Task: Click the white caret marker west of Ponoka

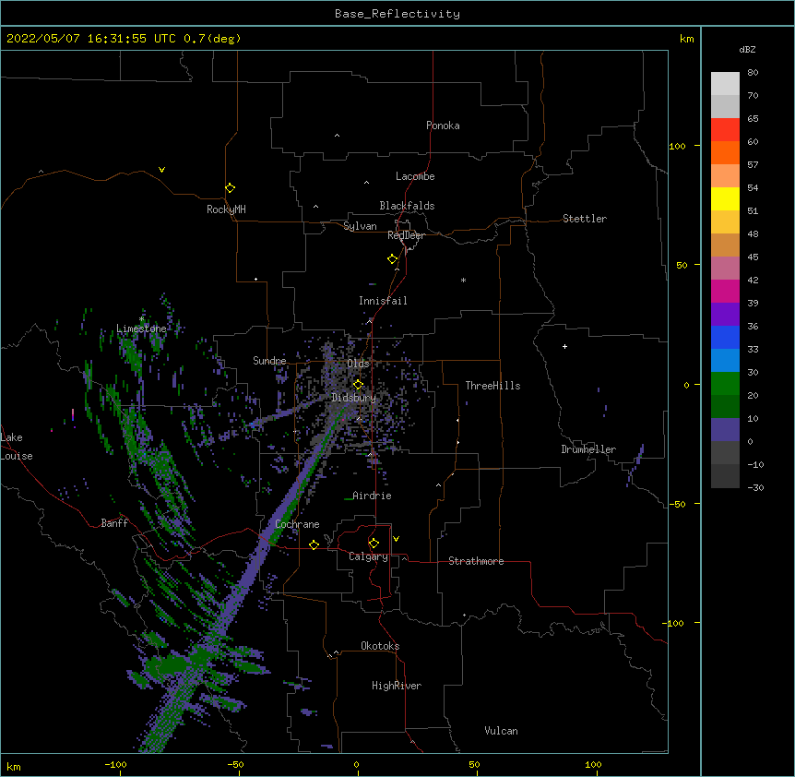Action: click(x=337, y=136)
